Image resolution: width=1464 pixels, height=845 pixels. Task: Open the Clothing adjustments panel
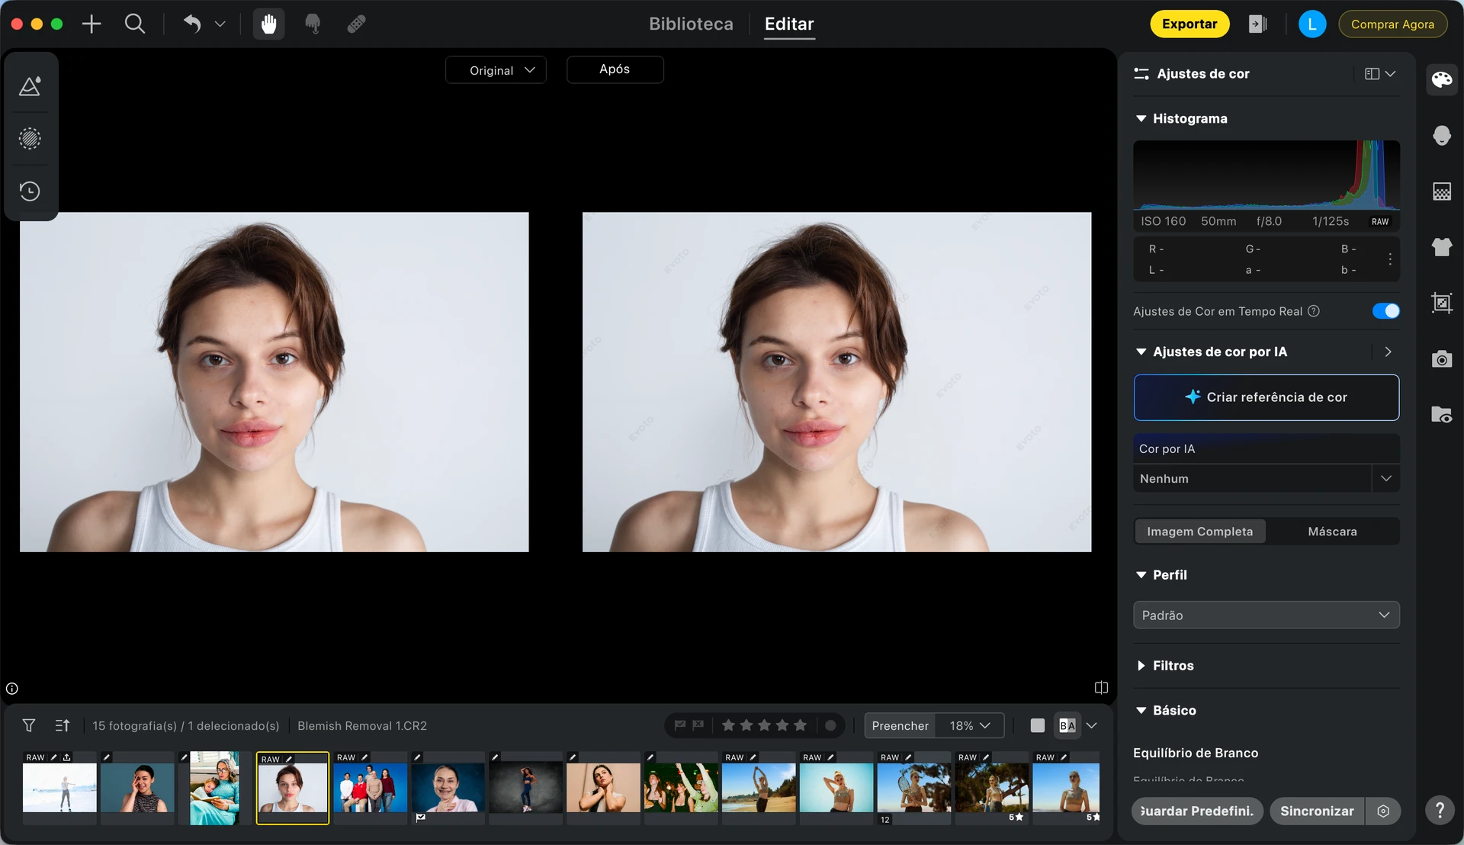(x=1442, y=247)
